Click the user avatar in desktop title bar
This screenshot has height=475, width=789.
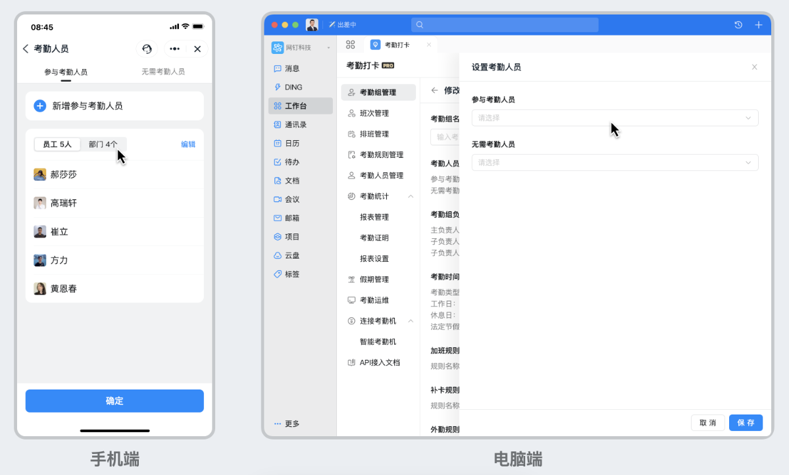coord(312,24)
